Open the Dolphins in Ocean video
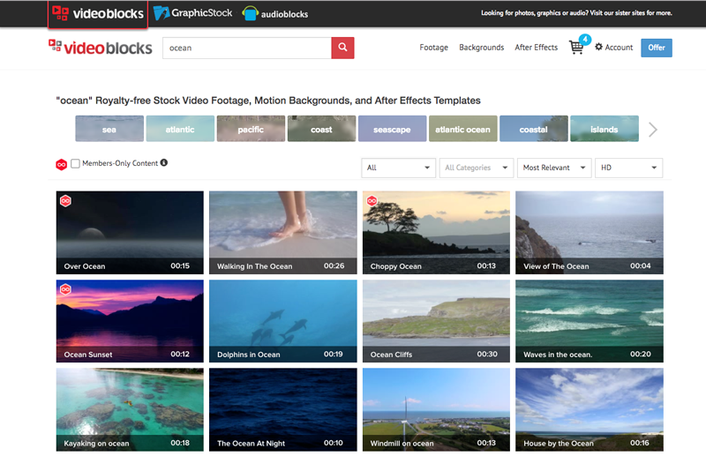Viewport: 706px width, 456px height. click(282, 321)
